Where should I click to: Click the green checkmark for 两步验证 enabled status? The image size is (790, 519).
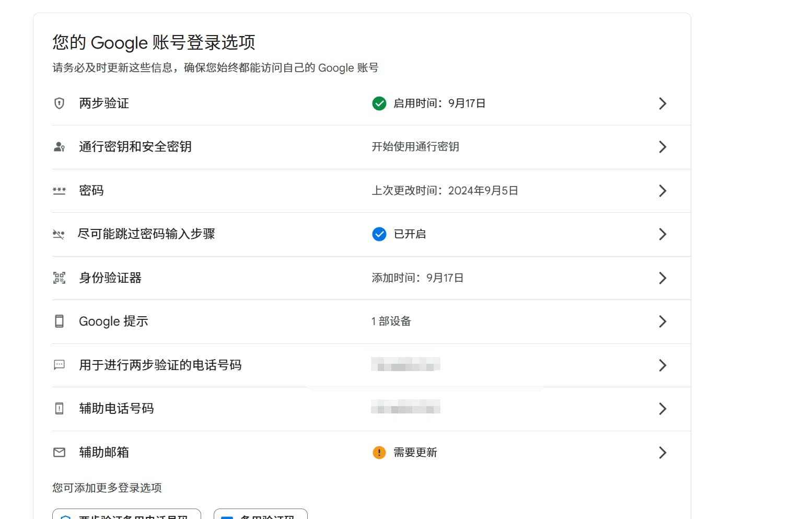(379, 103)
